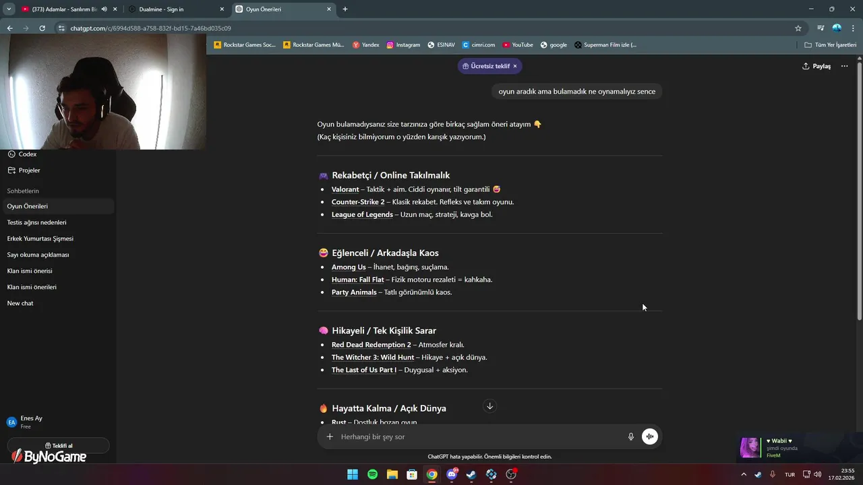This screenshot has height=485, width=863.
Task: Focus the Herhangi bir şey sor input
Action: [479, 437]
